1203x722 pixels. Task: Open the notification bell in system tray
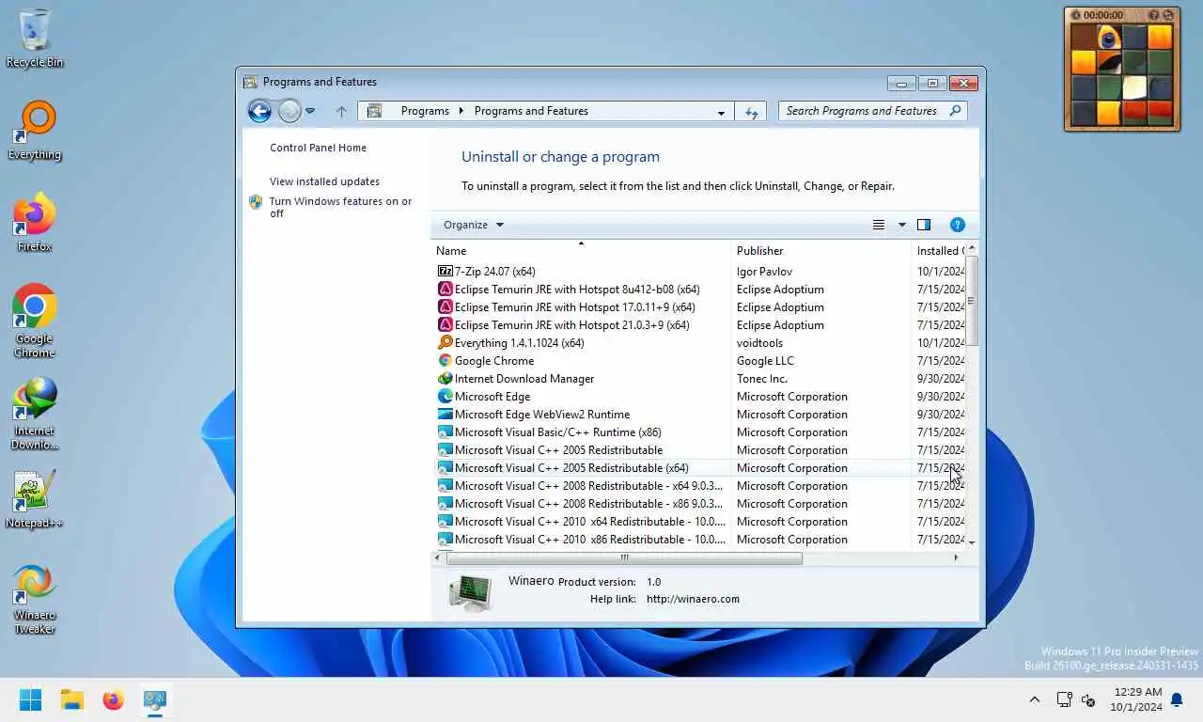1178,700
